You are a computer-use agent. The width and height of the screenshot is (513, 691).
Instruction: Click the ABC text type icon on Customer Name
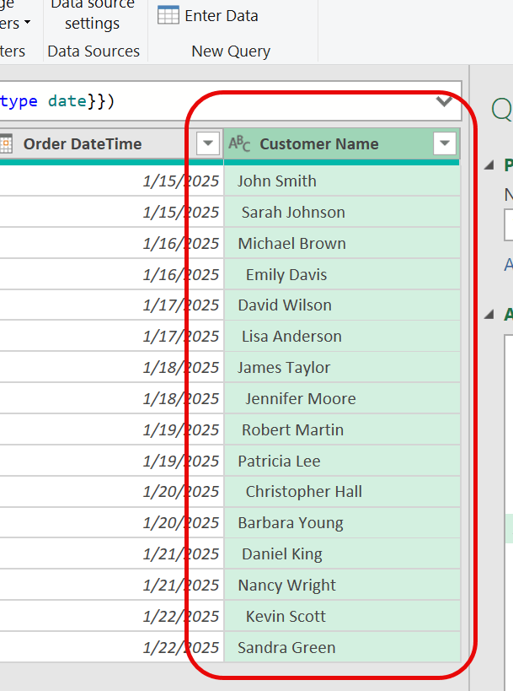pos(239,143)
